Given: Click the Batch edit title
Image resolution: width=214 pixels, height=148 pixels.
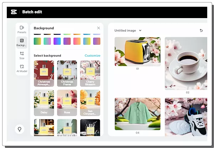Looking at the screenshot, I should (x=32, y=12).
